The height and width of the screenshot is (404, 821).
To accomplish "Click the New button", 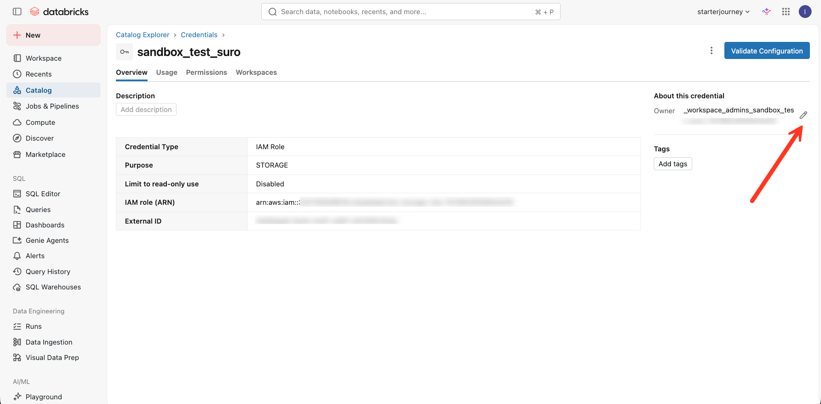I will pyautogui.click(x=53, y=35).
